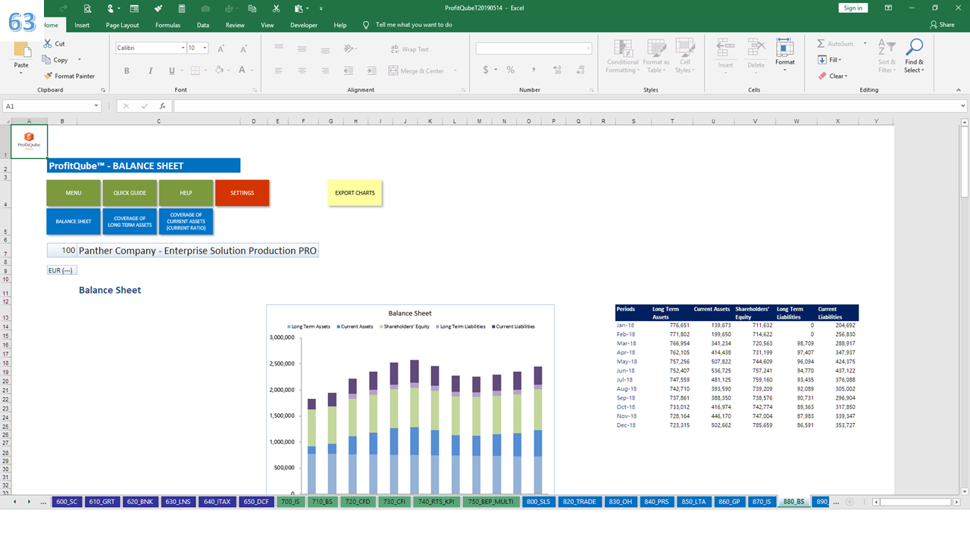Click the Redo arrow in quick access toolbar

point(64,8)
